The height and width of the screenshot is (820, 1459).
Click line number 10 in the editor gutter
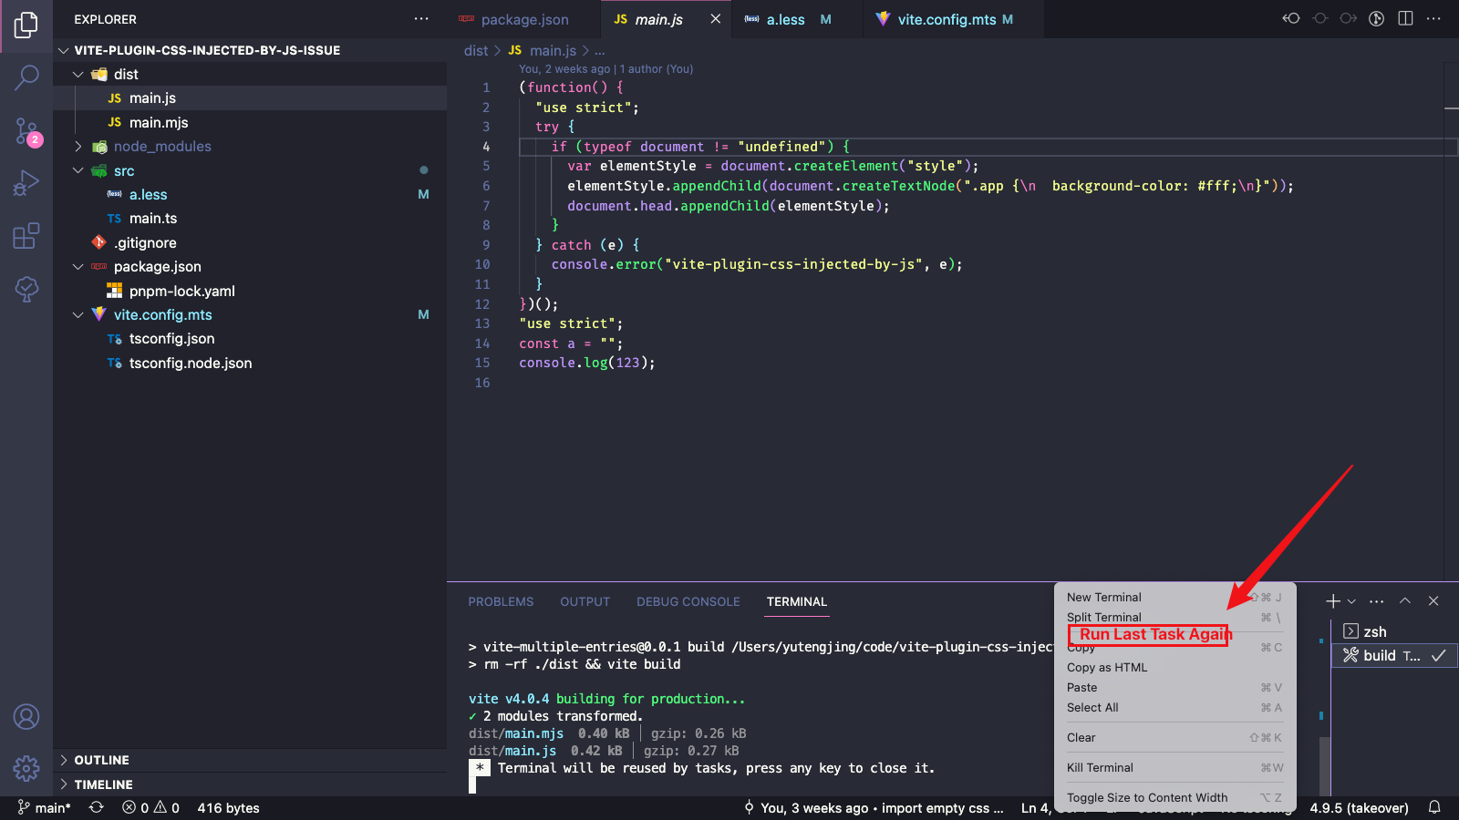coord(481,264)
